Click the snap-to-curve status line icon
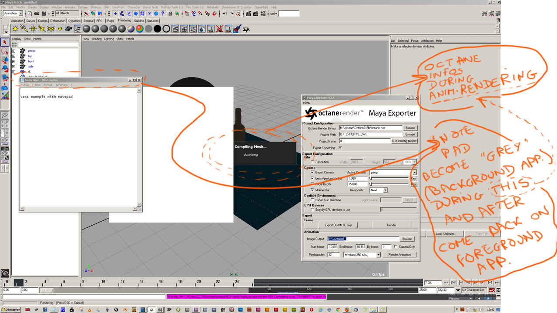The width and height of the screenshot is (557, 313). (x=194, y=13)
